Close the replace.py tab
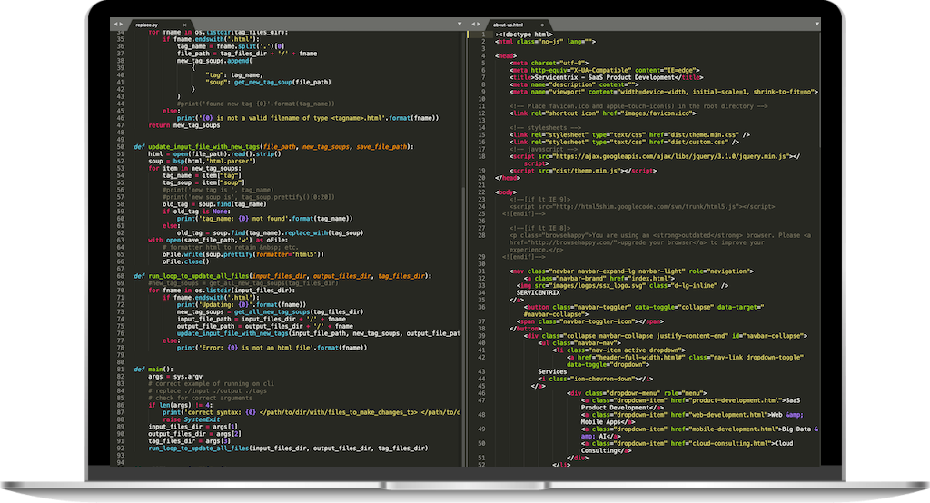930x503 pixels. [x=184, y=25]
